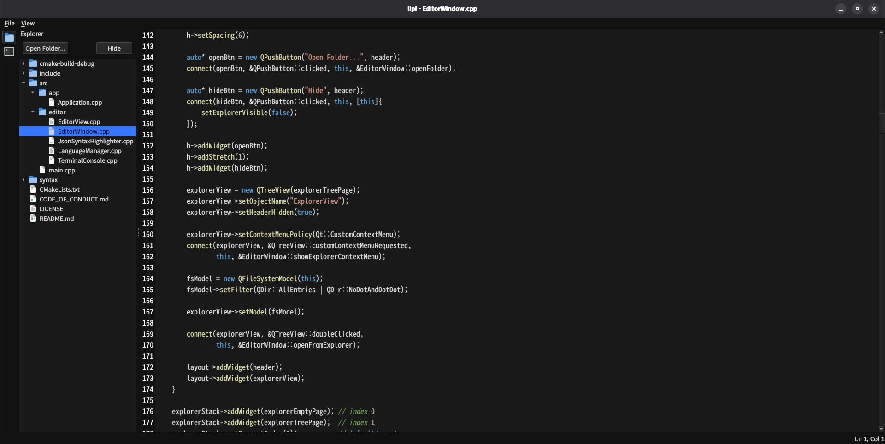This screenshot has width=885, height=444.
Task: Click the src folder icon
Action: 33,83
